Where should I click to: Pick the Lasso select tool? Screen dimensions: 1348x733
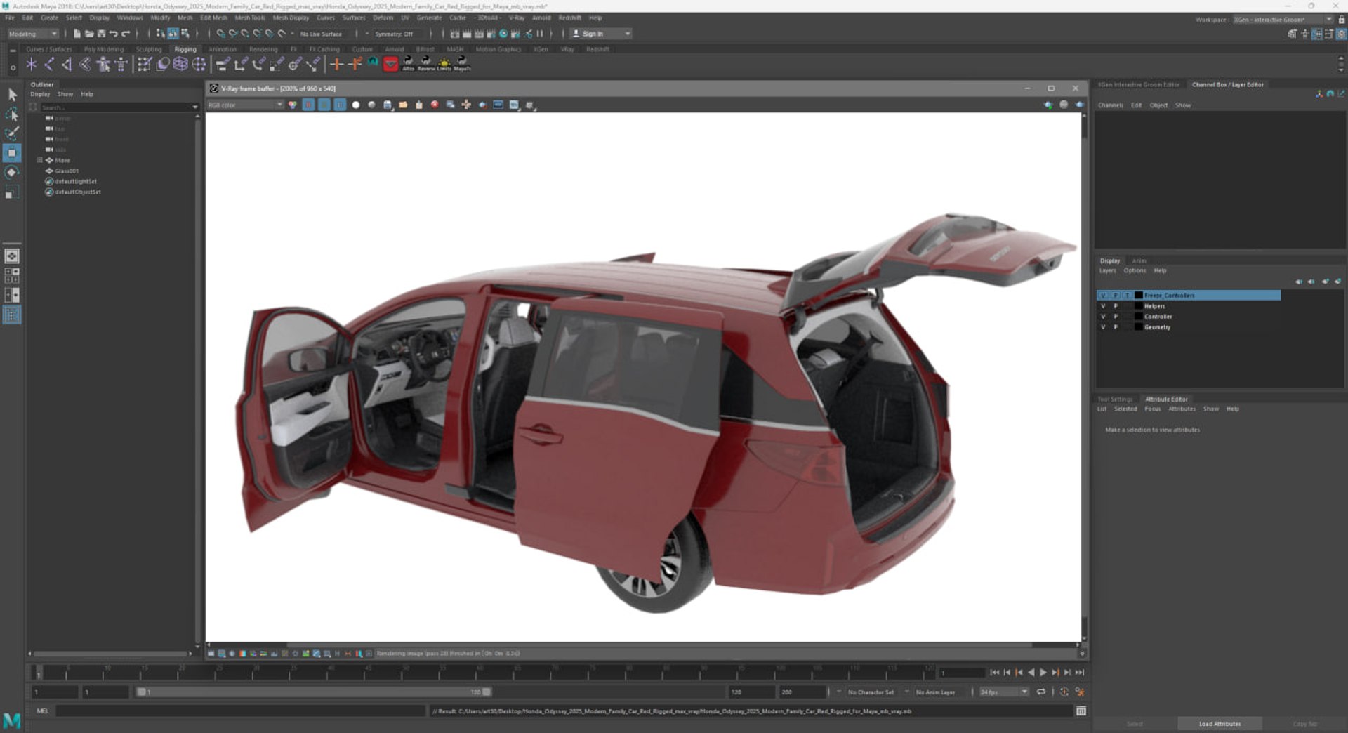pos(12,114)
